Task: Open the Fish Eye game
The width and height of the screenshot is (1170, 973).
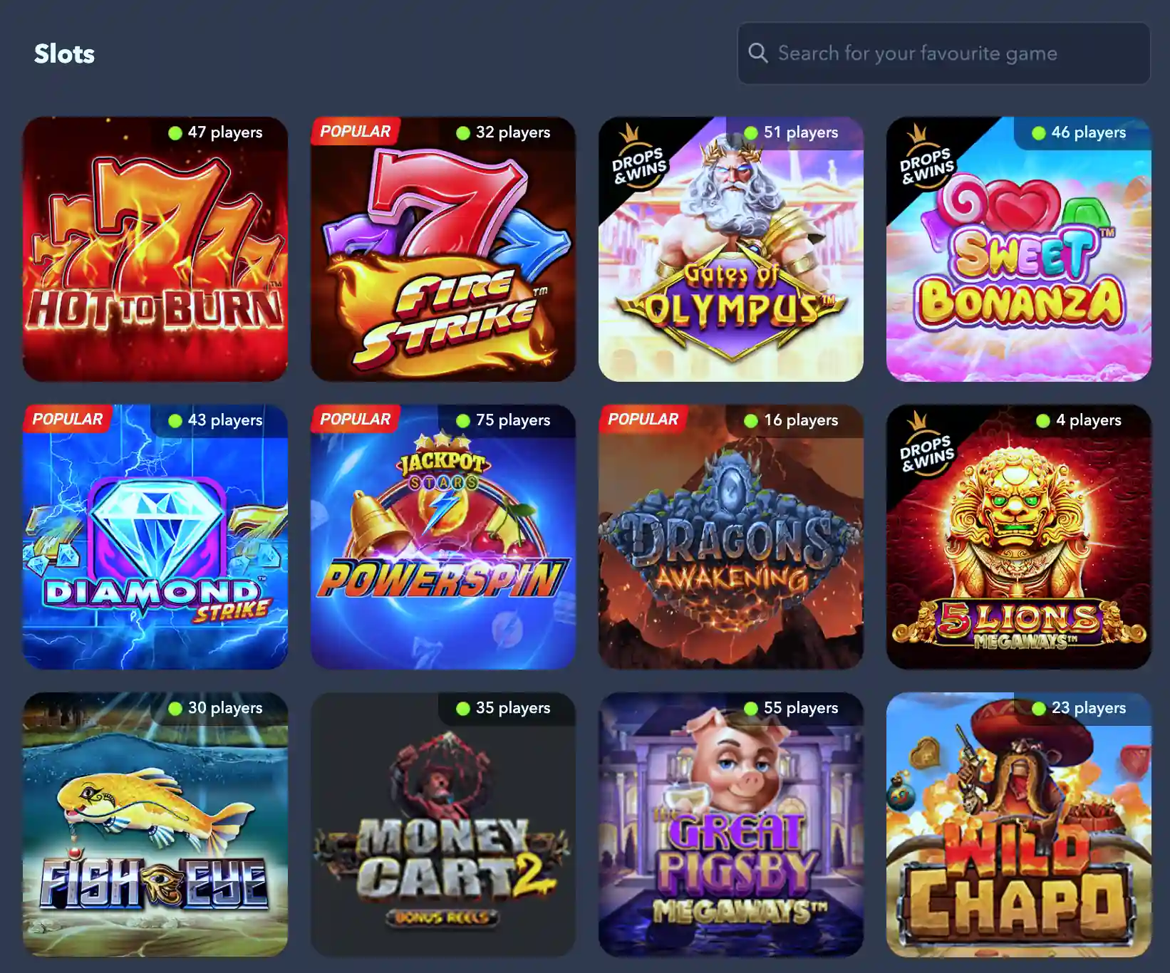Action: pyautogui.click(x=155, y=825)
